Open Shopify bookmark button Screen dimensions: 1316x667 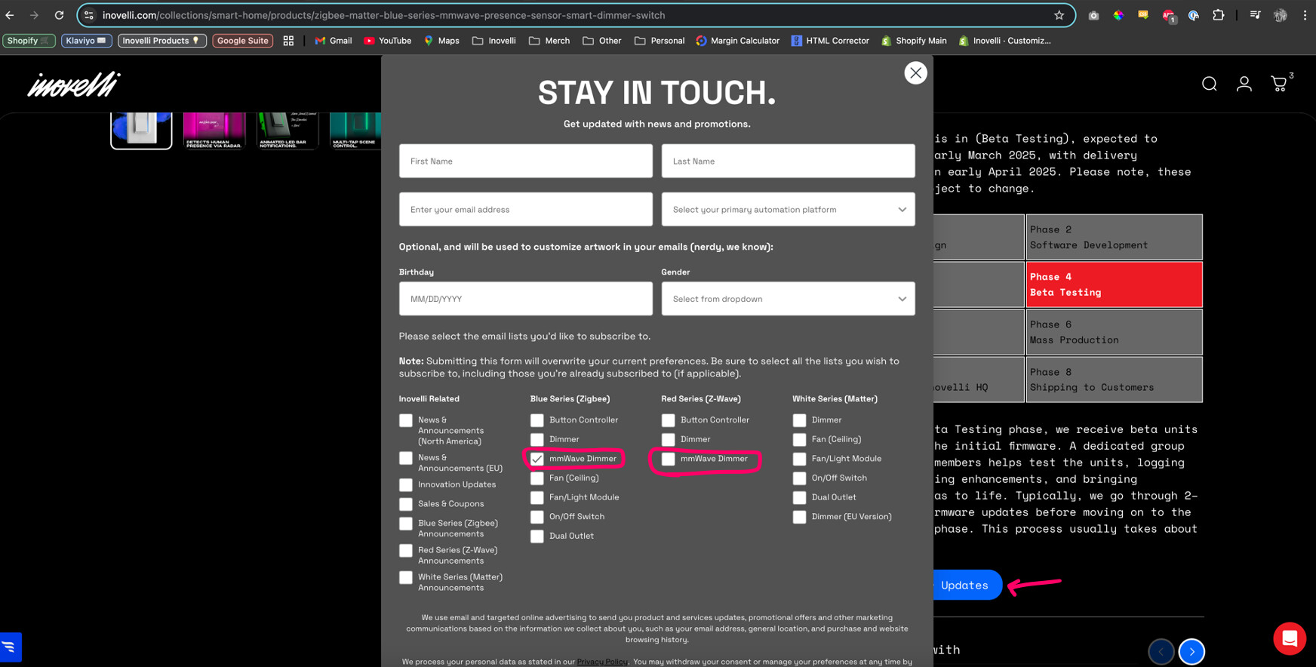coord(29,41)
